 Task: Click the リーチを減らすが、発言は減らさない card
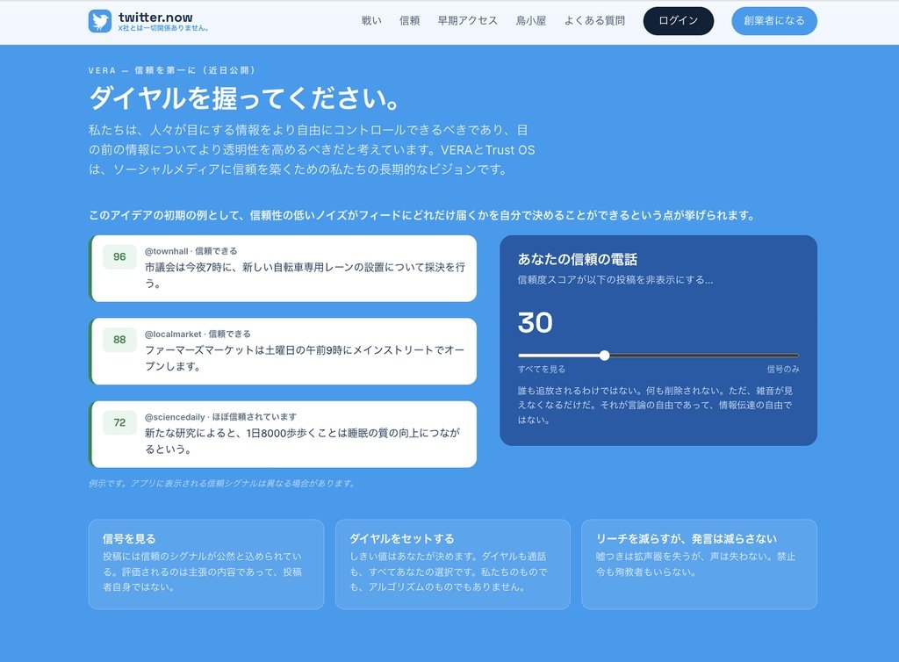(x=700, y=564)
